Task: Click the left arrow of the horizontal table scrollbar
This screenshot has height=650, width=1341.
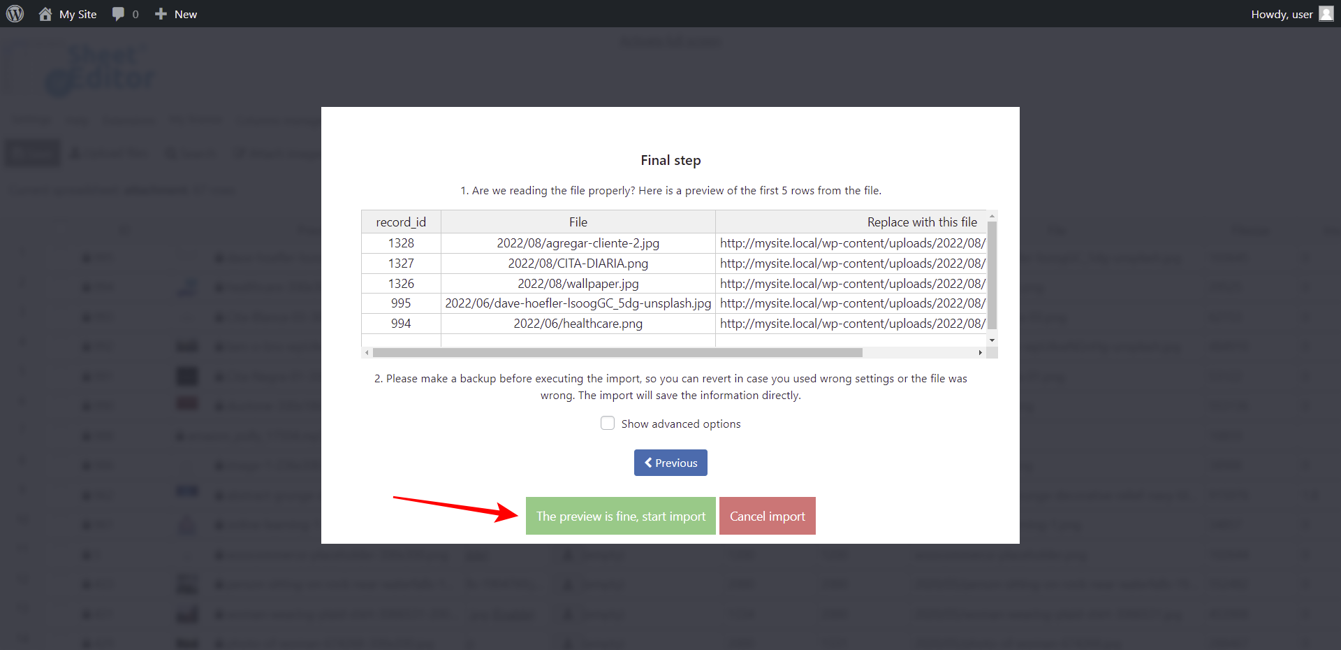Action: pos(367,353)
